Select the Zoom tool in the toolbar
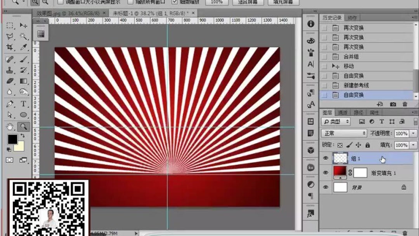This screenshot has width=419, height=236. (23, 127)
